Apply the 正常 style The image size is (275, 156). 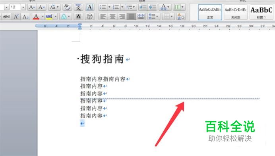210,12
